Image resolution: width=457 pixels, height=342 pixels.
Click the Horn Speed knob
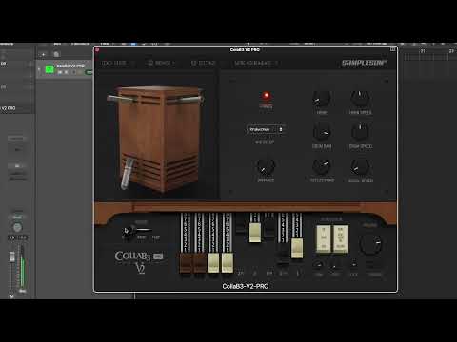pos(360,99)
